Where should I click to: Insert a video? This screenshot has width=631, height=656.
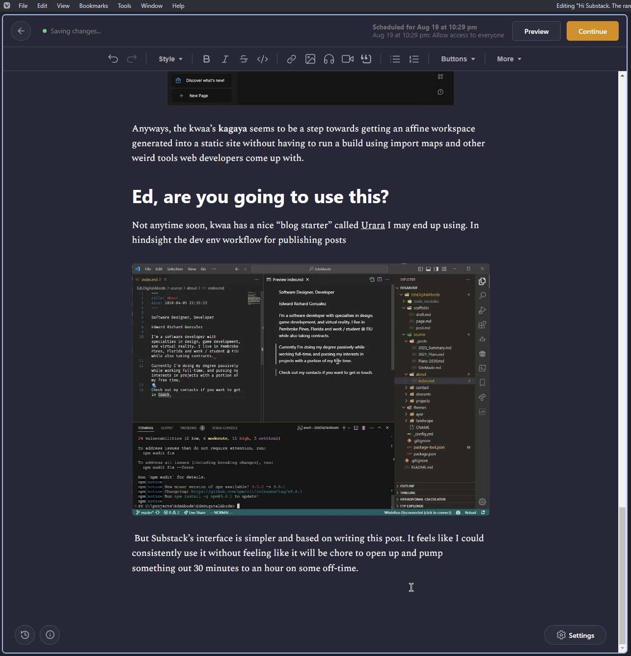[348, 59]
